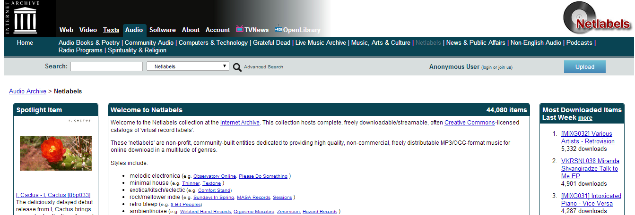
Task: Open Computers & Technology category
Action: tap(213, 42)
